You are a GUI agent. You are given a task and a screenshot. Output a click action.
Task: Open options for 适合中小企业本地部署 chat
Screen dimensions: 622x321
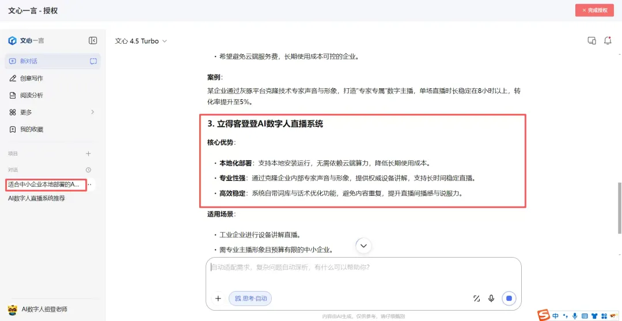(x=90, y=184)
